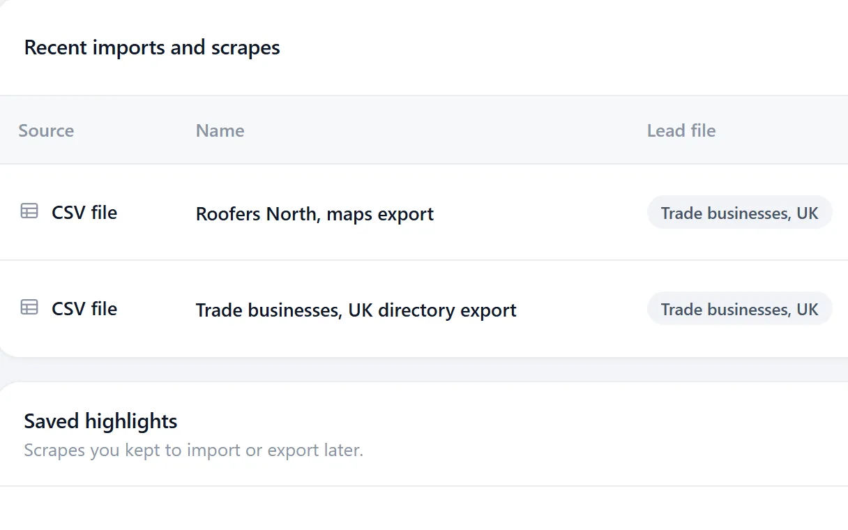Click CSV file label in Roofers North row
The height and width of the screenshot is (530, 848).
click(x=84, y=212)
